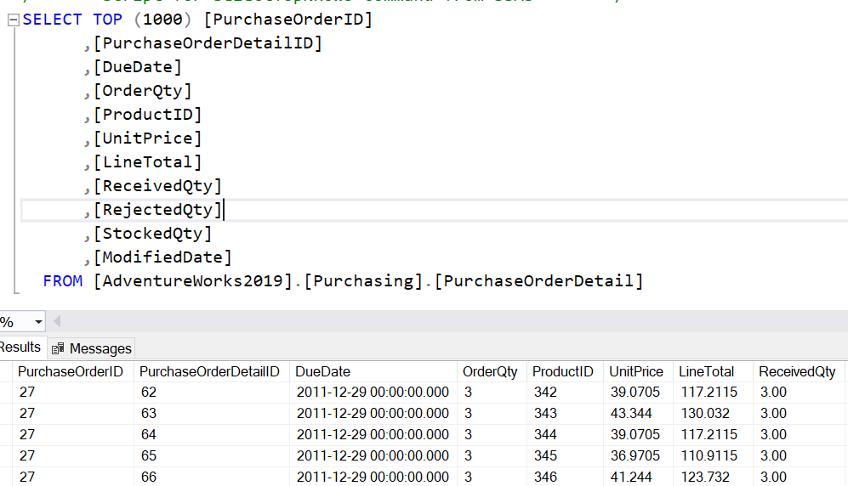848x486 pixels.
Task: Select the PurchaseOrderDetailID column header
Action: pos(209,371)
